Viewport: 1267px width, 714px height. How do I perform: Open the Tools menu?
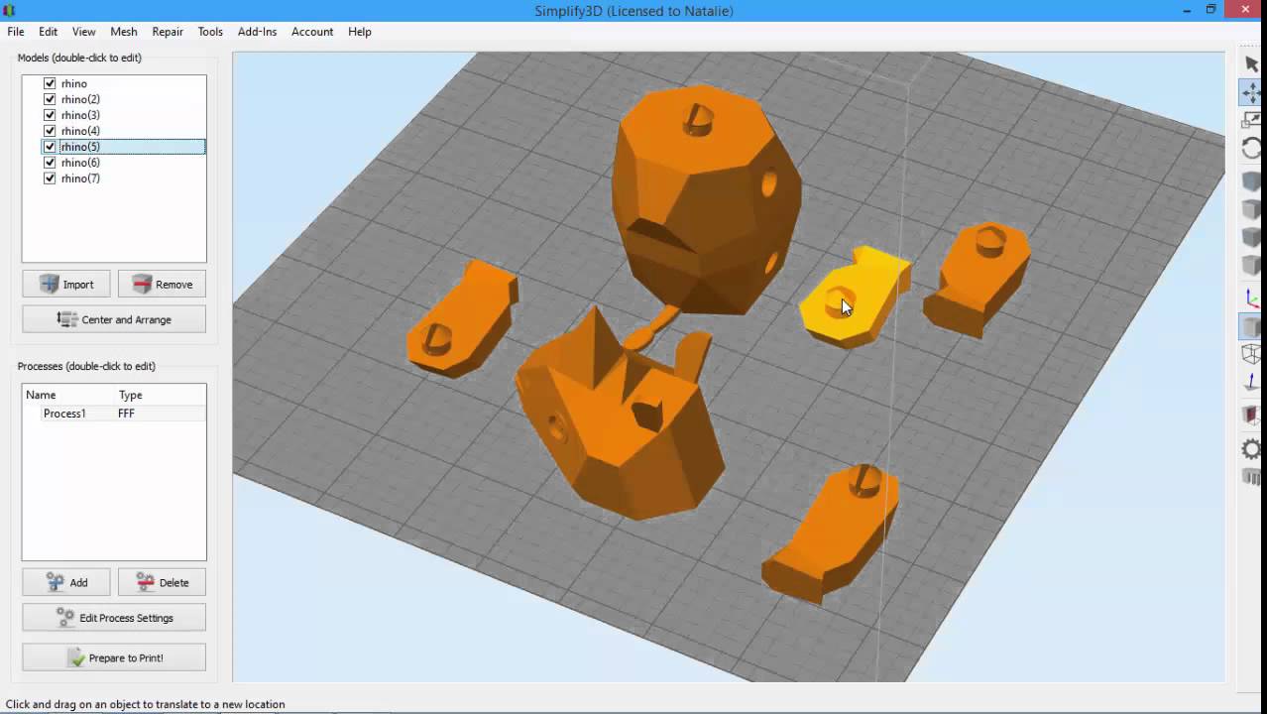pyautogui.click(x=210, y=32)
